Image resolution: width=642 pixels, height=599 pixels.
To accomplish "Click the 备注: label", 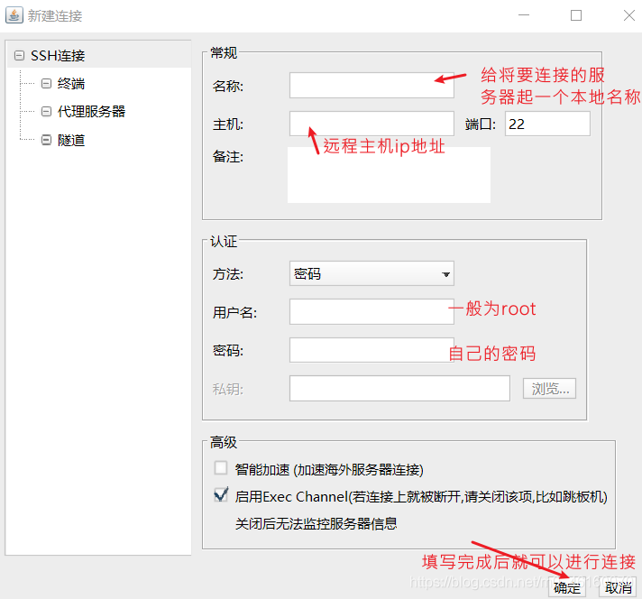I will click(x=228, y=156).
